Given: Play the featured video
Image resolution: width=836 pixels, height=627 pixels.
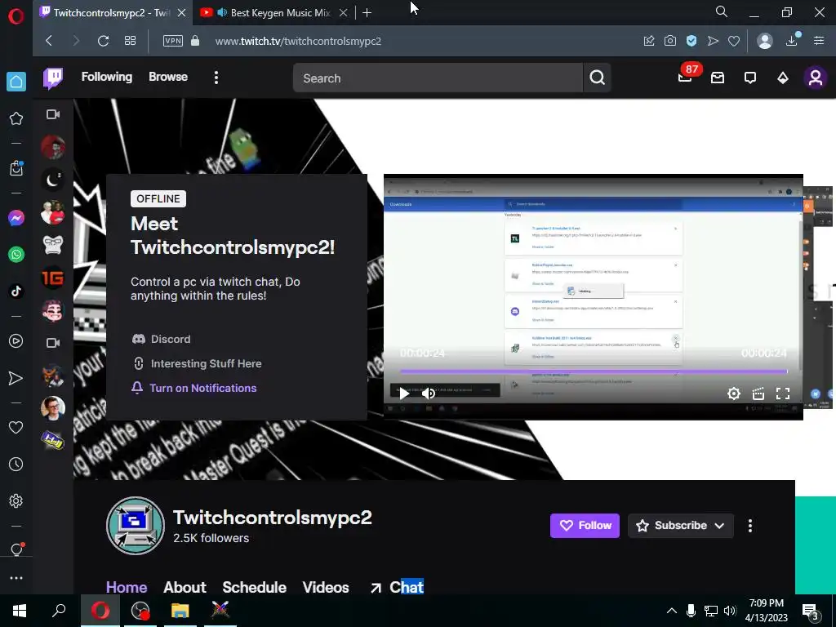Looking at the screenshot, I should point(404,394).
